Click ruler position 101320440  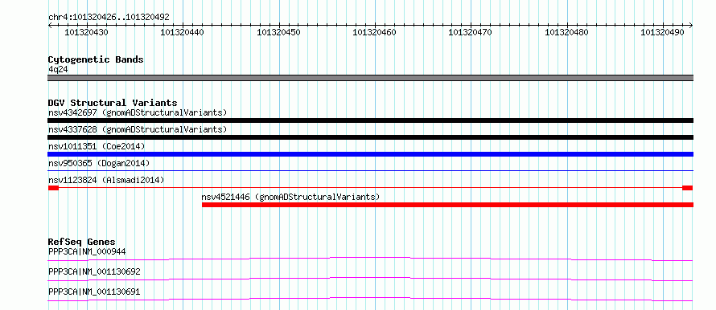coord(183,32)
